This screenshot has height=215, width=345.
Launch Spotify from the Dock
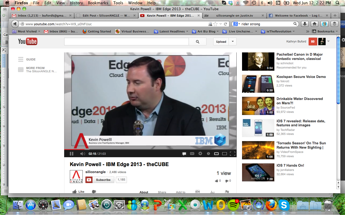(x=233, y=205)
